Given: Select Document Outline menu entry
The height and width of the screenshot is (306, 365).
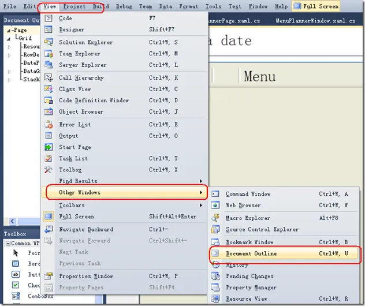Looking at the screenshot, I should tap(284, 253).
